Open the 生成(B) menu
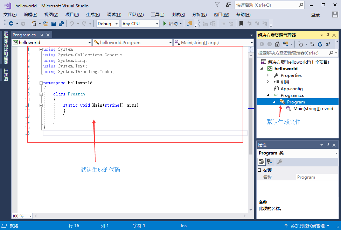 tap(93, 15)
